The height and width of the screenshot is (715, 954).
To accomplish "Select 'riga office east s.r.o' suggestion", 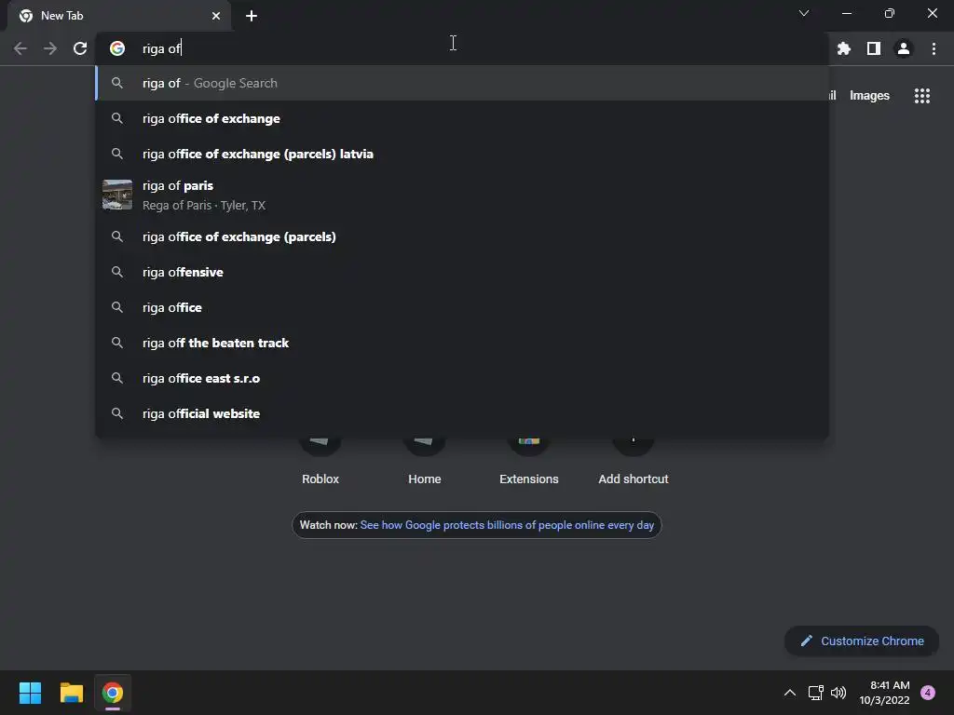I will click(462, 378).
